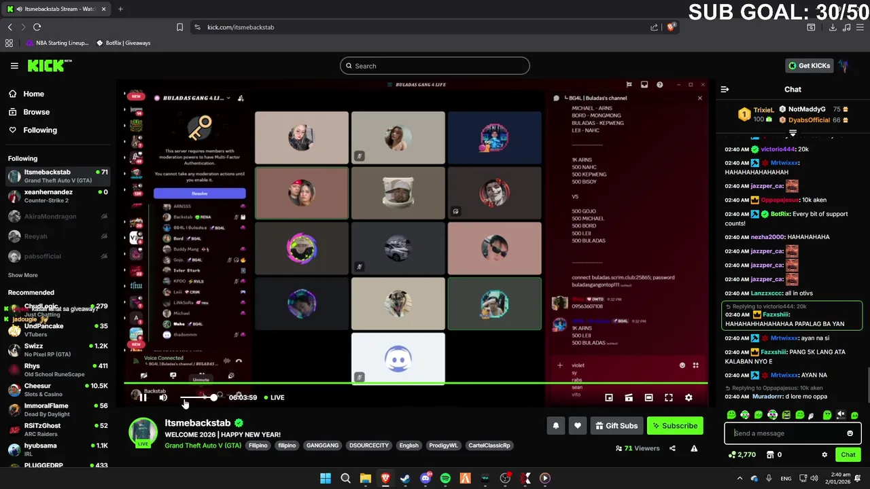The width and height of the screenshot is (870, 489).
Task: Open the video player settings gear
Action: click(x=689, y=397)
